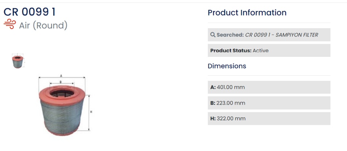Click the gray mesh body of filter
The height and width of the screenshot is (151, 347).
pyautogui.click(x=62, y=115)
